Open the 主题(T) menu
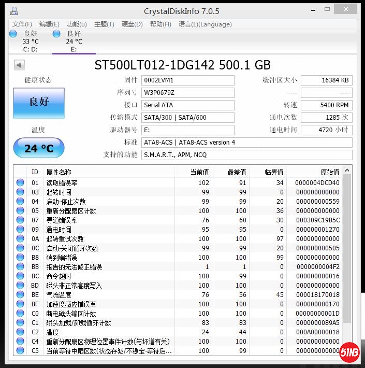 pyautogui.click(x=104, y=24)
